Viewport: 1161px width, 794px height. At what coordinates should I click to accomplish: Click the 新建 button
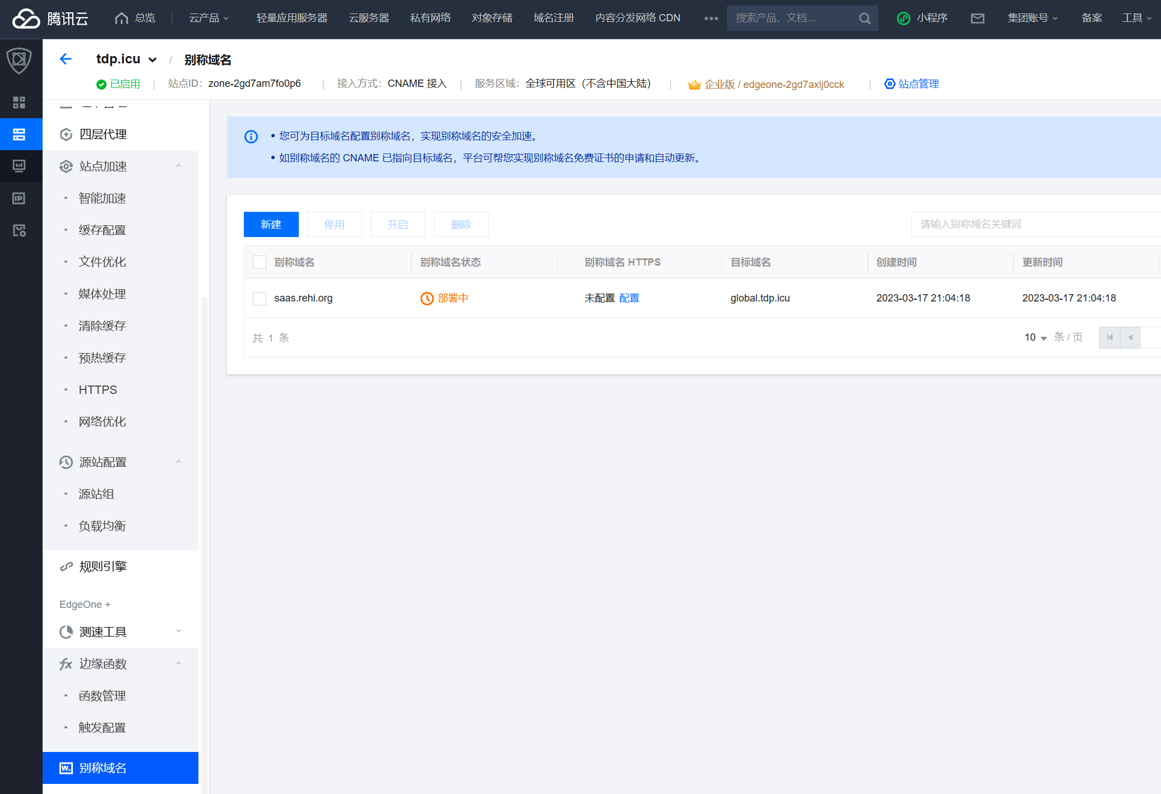point(271,225)
